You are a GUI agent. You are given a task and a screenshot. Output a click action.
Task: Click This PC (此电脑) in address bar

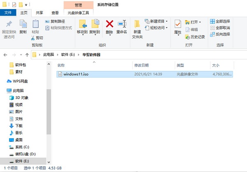coord(49,55)
